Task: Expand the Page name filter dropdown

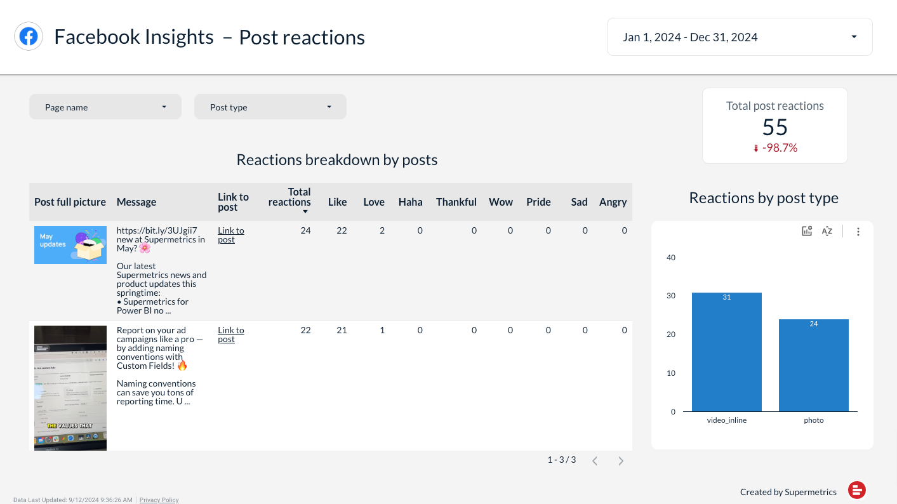Action: coord(105,107)
